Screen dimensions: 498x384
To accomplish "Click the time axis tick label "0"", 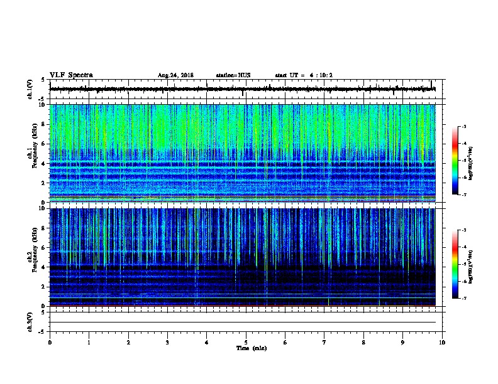I will [50, 343].
